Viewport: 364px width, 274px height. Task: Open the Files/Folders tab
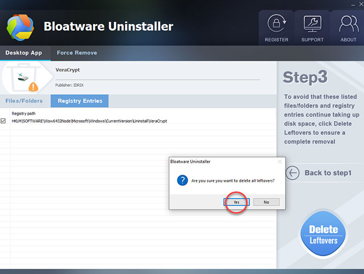[x=24, y=101]
